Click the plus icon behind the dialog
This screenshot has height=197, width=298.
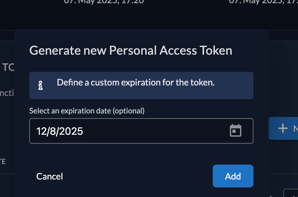point(282,128)
